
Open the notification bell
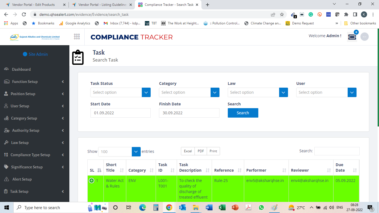[352, 36]
